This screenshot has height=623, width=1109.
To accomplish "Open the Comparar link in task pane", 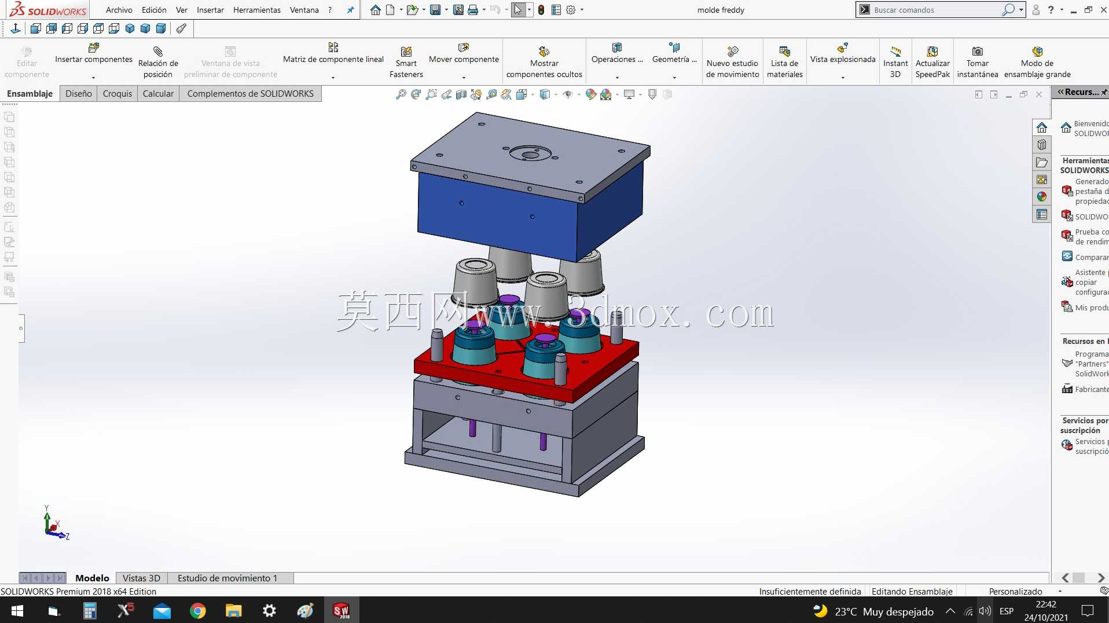I will [1085, 257].
